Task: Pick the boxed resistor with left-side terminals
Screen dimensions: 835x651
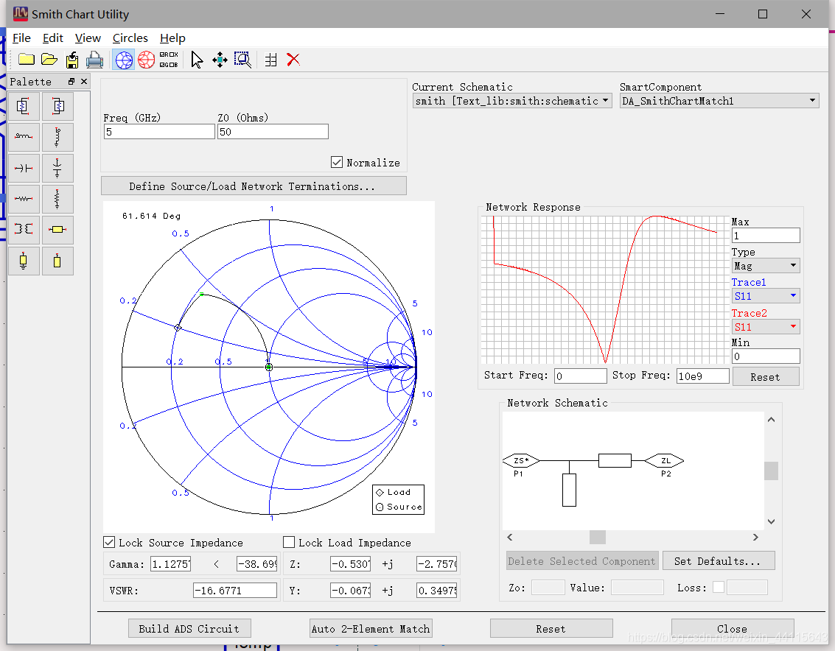Action: click(x=57, y=107)
